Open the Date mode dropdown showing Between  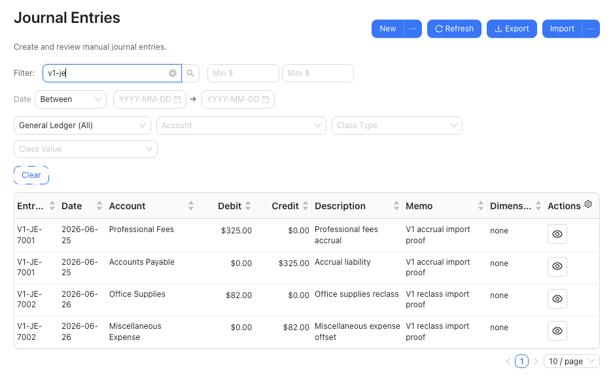[x=71, y=99]
